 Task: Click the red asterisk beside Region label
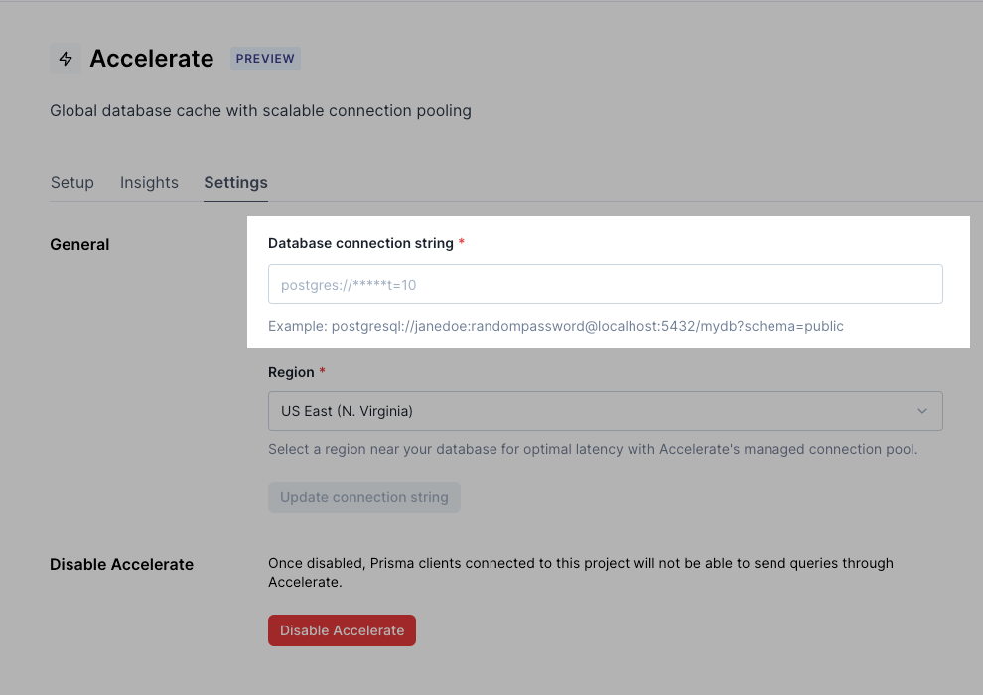pyautogui.click(x=320, y=371)
